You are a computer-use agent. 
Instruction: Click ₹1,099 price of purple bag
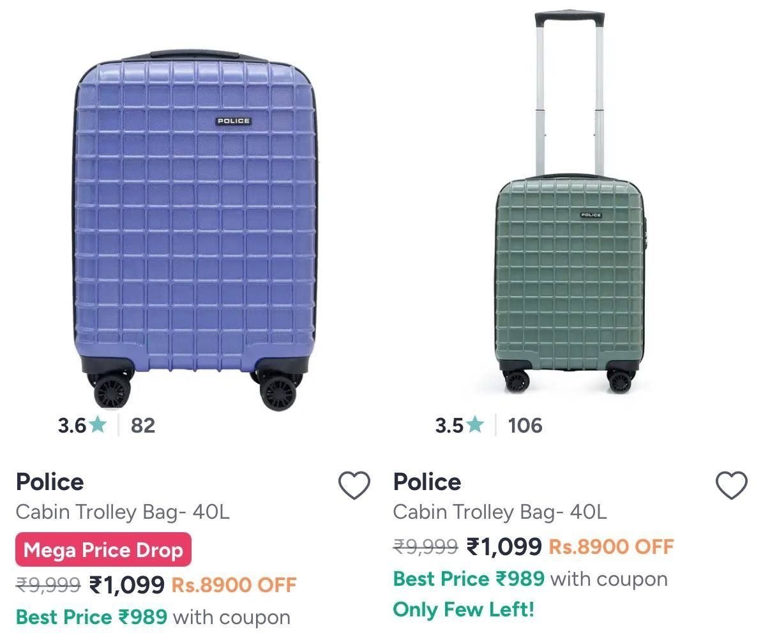(127, 585)
